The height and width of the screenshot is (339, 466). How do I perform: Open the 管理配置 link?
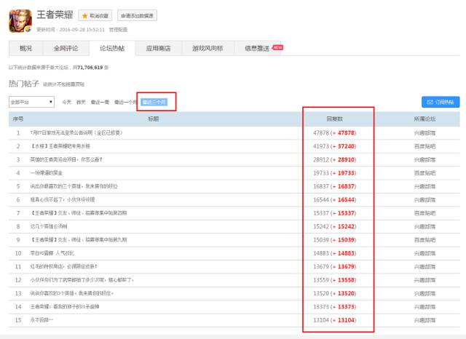[x=118, y=29]
